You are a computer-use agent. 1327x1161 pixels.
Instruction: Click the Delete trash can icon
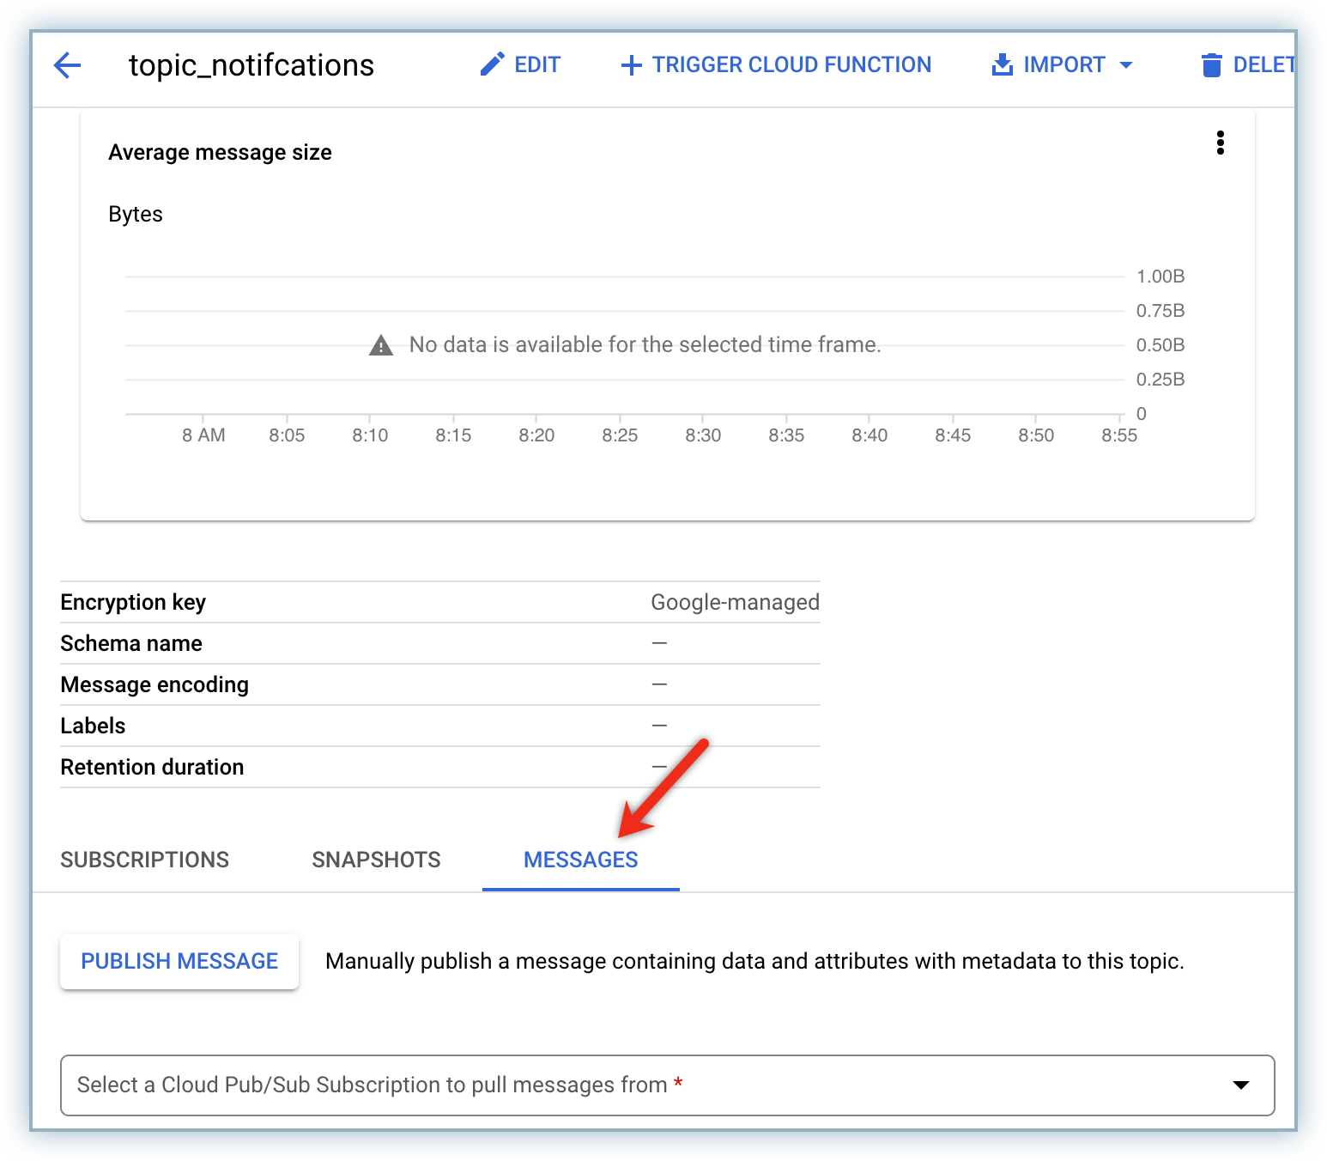(1211, 65)
